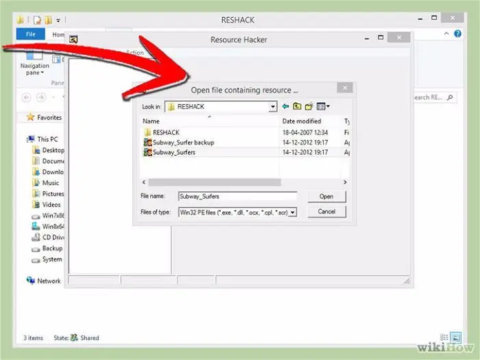Open the View Menu icon in the open dialog

323,106
